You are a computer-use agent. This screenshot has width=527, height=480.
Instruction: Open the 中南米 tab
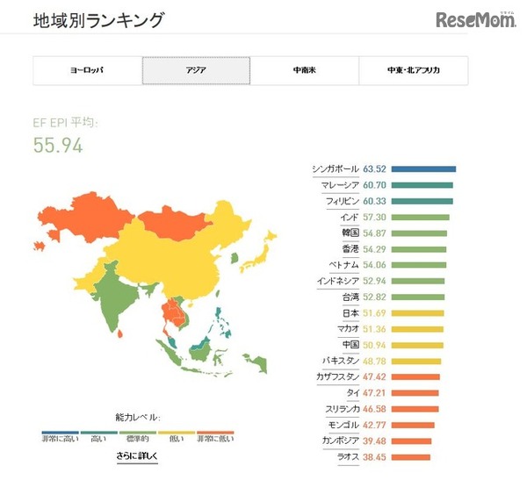(x=305, y=70)
